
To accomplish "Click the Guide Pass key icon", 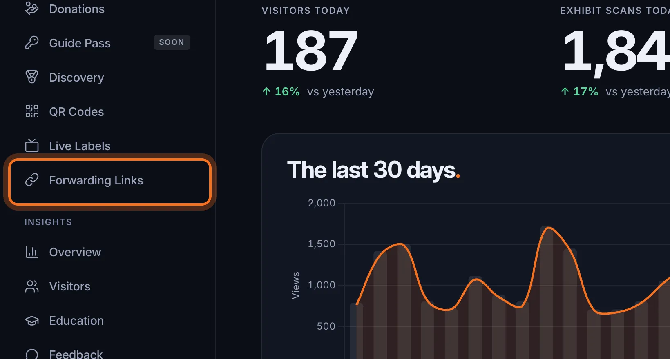I will click(32, 42).
